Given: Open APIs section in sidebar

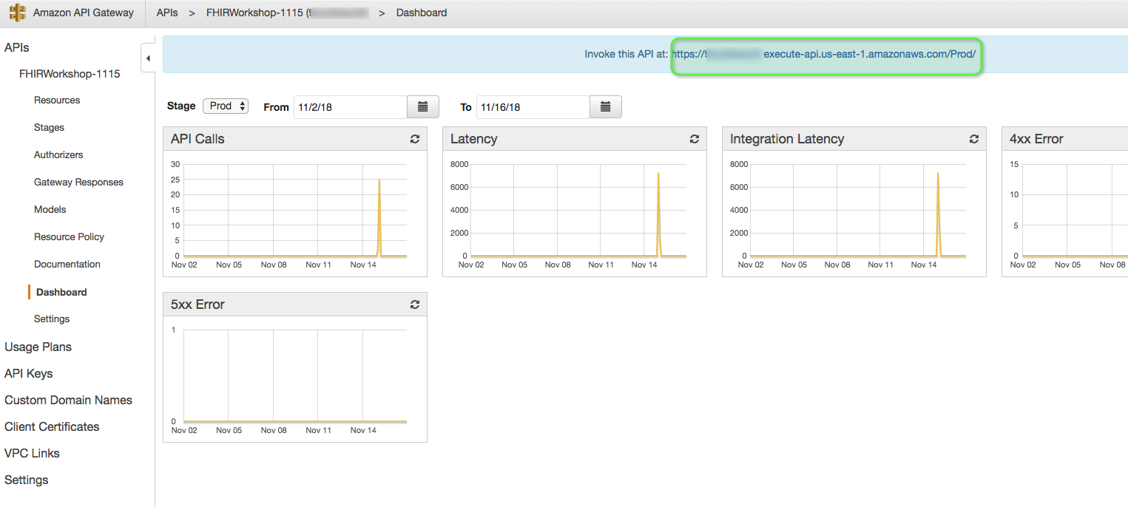Looking at the screenshot, I should (x=17, y=47).
